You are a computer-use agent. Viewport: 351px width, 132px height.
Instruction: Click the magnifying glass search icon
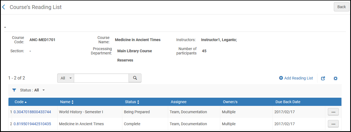(x=135, y=78)
